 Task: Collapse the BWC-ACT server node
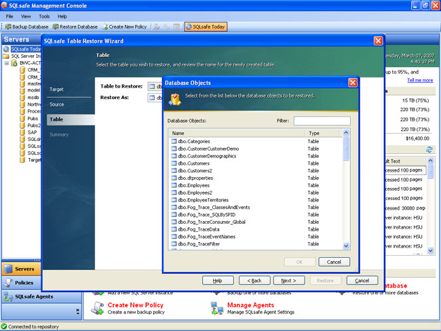(7, 63)
